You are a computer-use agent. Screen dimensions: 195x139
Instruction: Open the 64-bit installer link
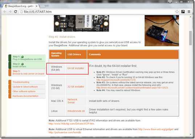[76, 68]
